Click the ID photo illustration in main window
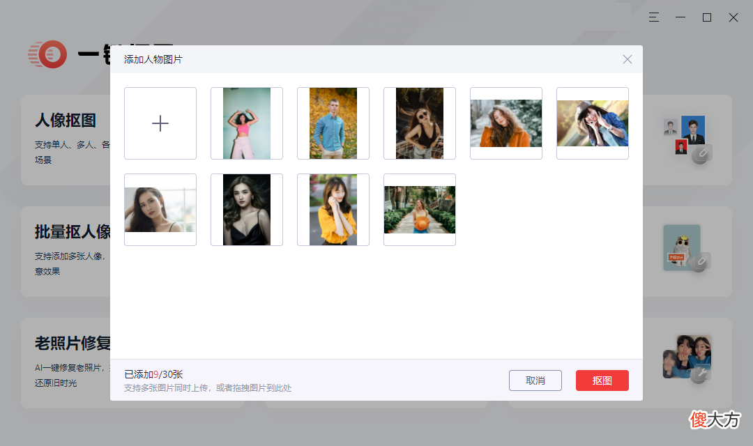 pyautogui.click(x=687, y=139)
